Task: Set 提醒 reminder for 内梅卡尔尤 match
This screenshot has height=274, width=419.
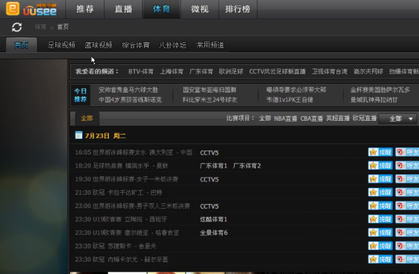Action: coord(380,259)
